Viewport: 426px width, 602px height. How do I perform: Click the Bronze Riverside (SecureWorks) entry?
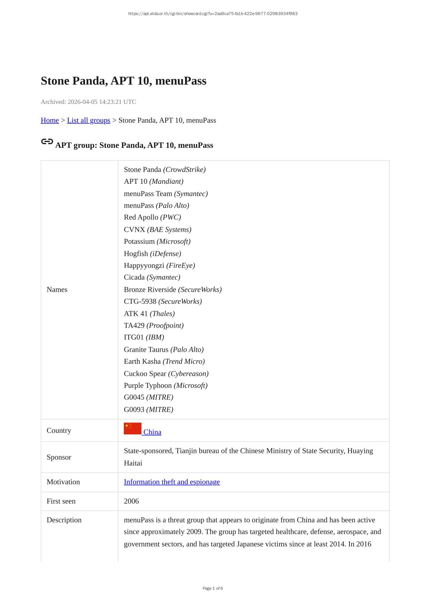(173, 290)
